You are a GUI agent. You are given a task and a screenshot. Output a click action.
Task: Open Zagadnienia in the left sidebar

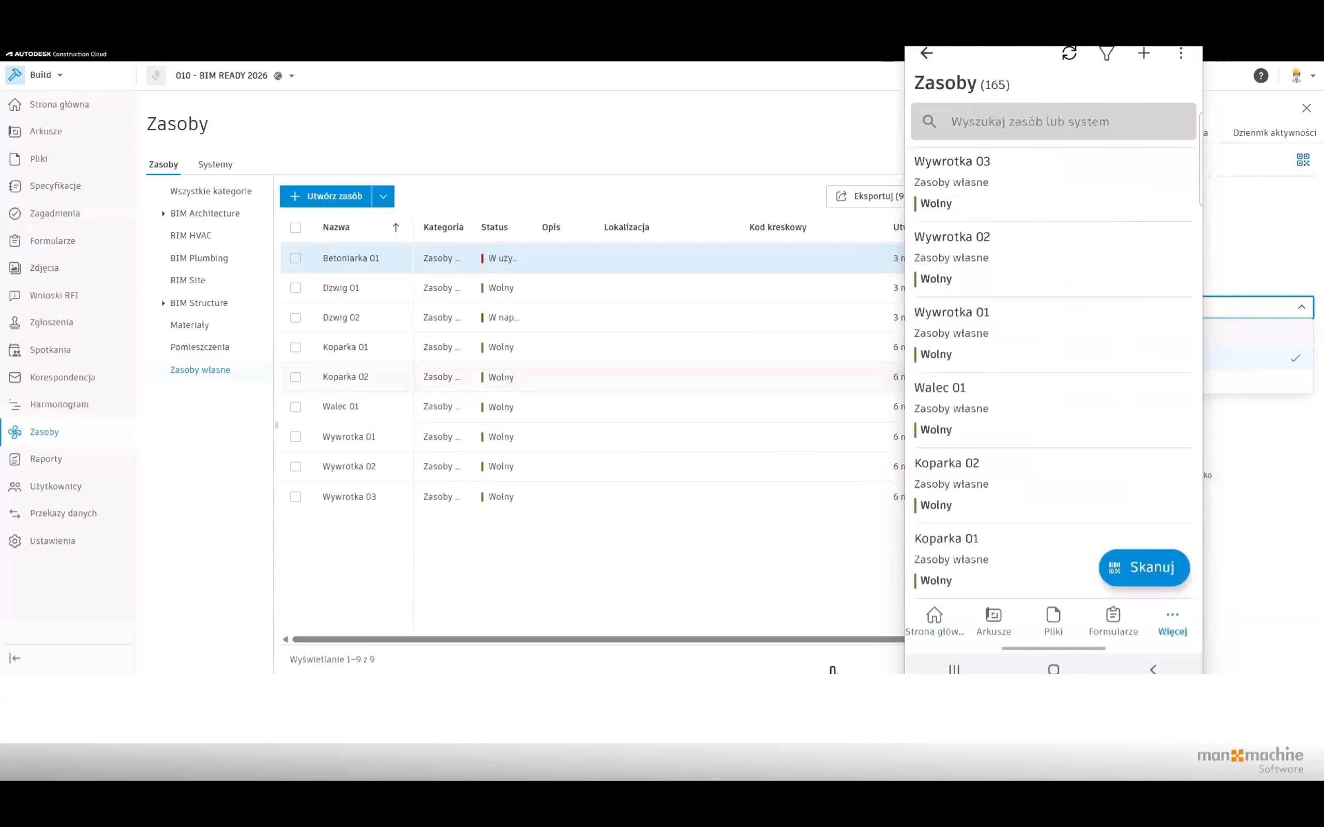(x=55, y=213)
